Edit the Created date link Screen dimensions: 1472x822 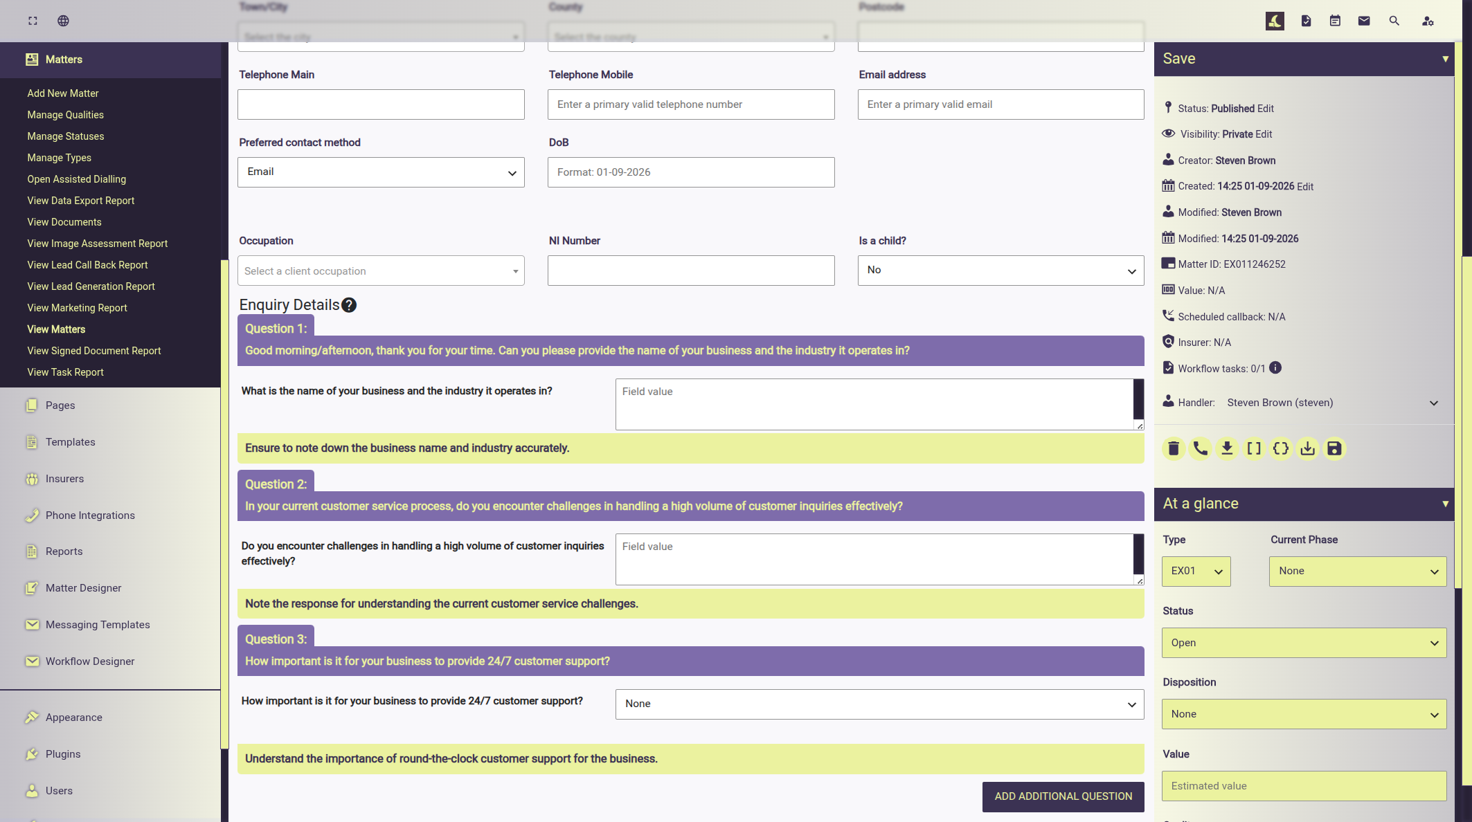(1305, 187)
